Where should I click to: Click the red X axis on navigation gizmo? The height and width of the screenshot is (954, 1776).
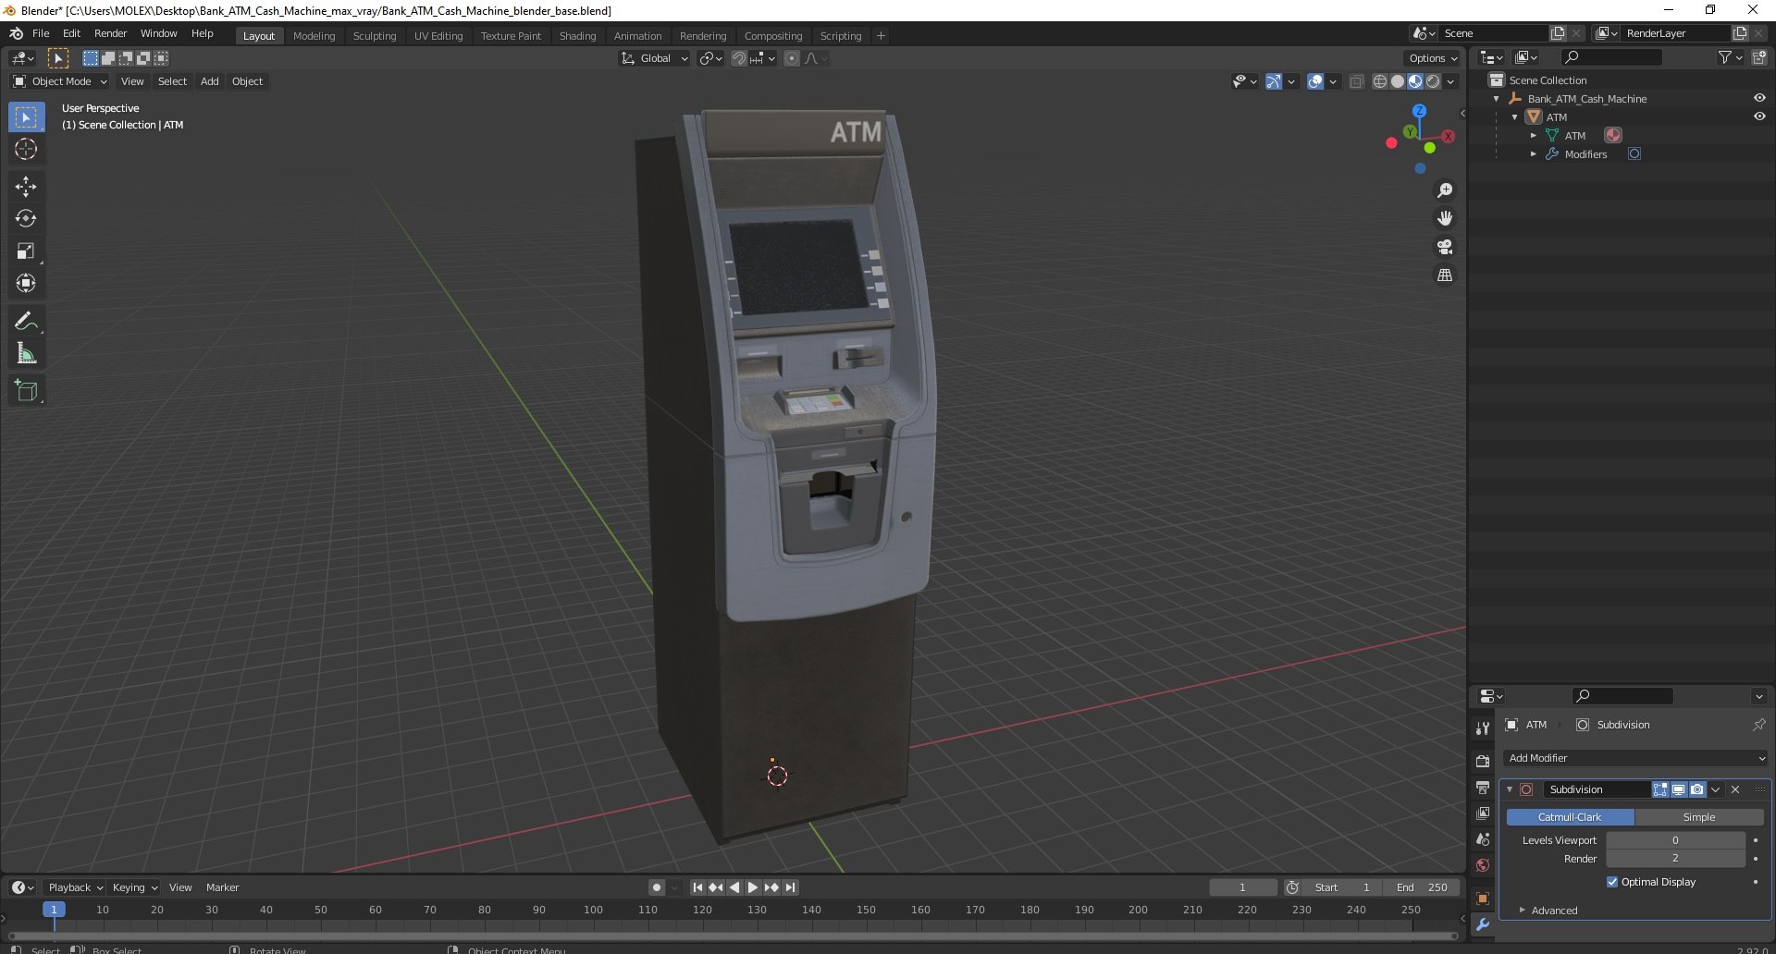1448,136
